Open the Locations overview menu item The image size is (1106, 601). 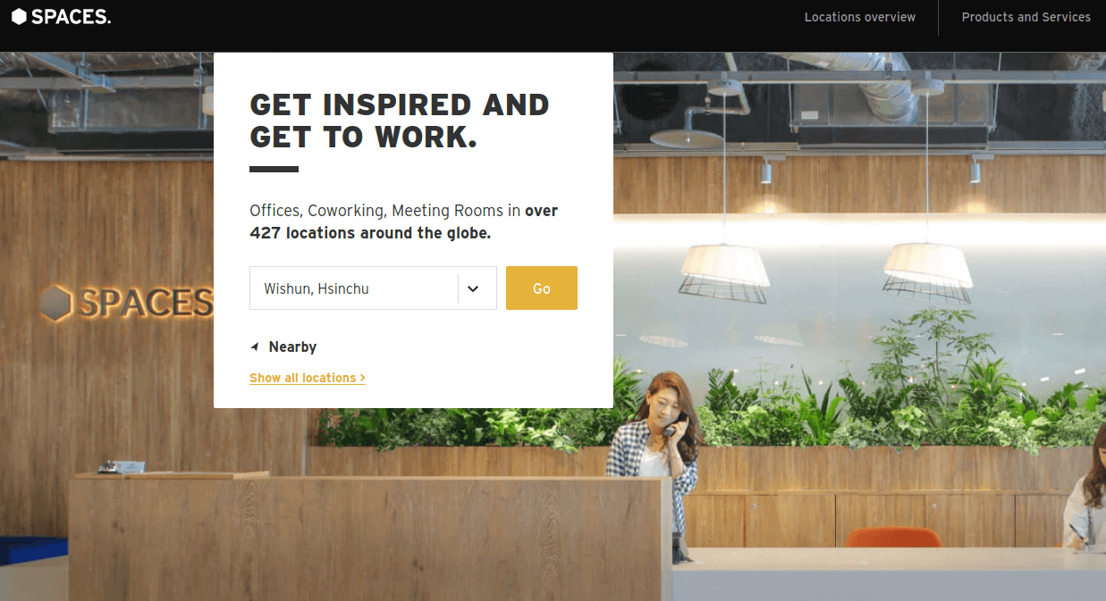pos(860,17)
